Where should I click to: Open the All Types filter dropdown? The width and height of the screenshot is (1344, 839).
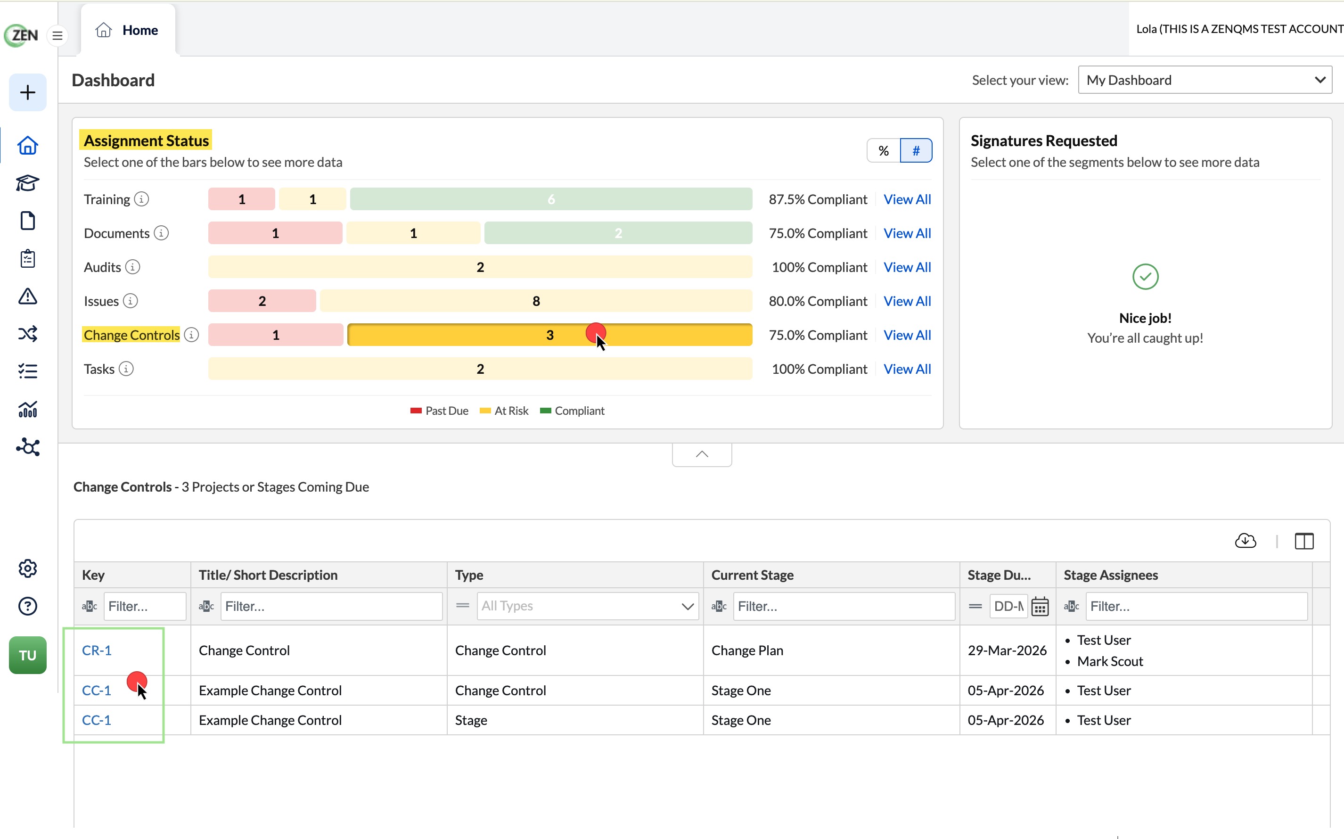pos(587,606)
